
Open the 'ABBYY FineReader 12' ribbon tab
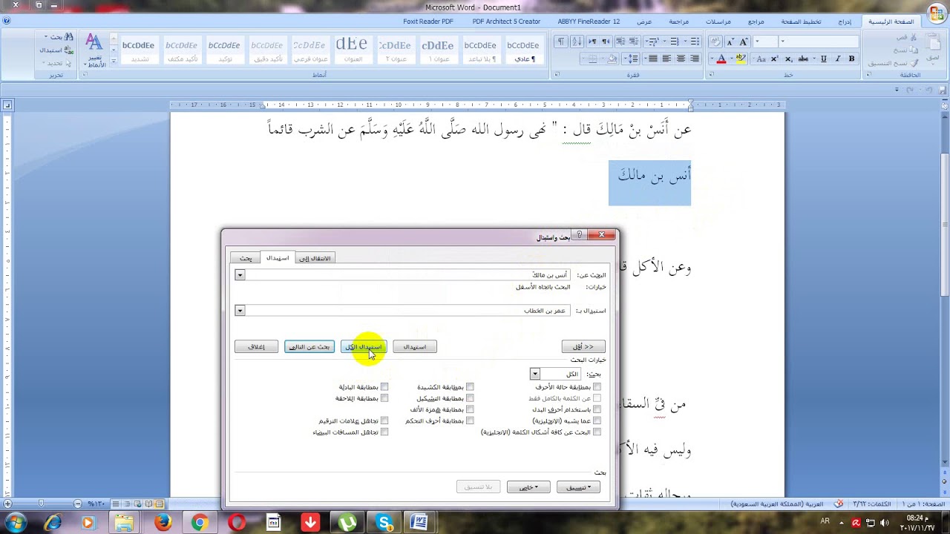click(x=589, y=22)
